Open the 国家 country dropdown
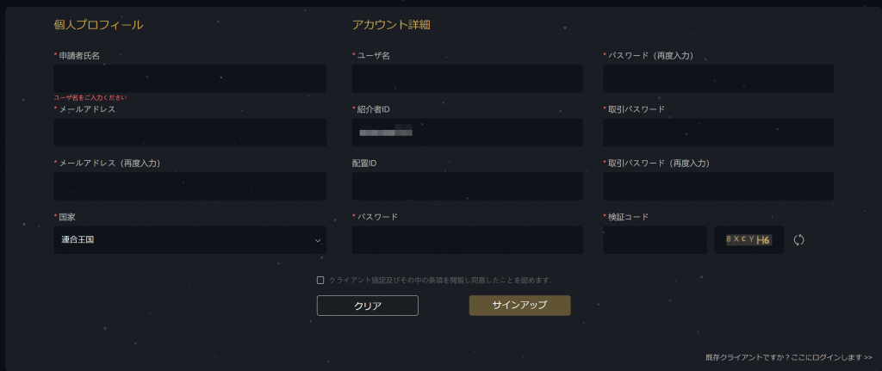 click(190, 240)
